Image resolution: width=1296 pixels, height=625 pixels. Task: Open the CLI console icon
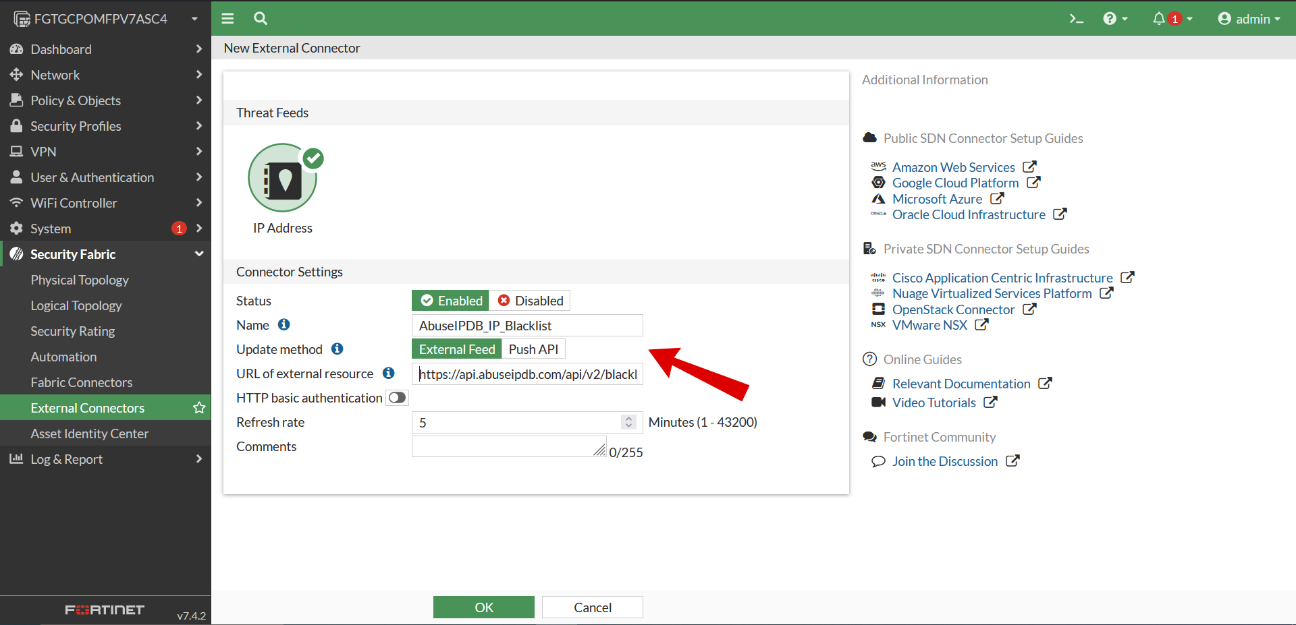tap(1077, 19)
